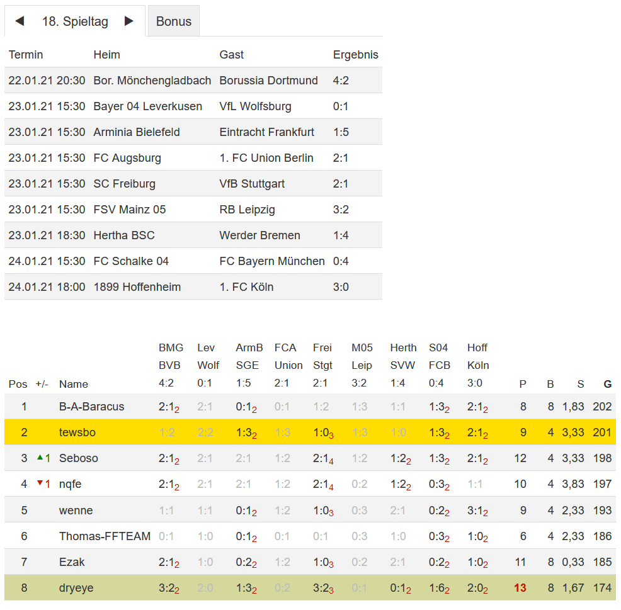Sort table by G column header
The height and width of the screenshot is (610, 621).
(607, 384)
